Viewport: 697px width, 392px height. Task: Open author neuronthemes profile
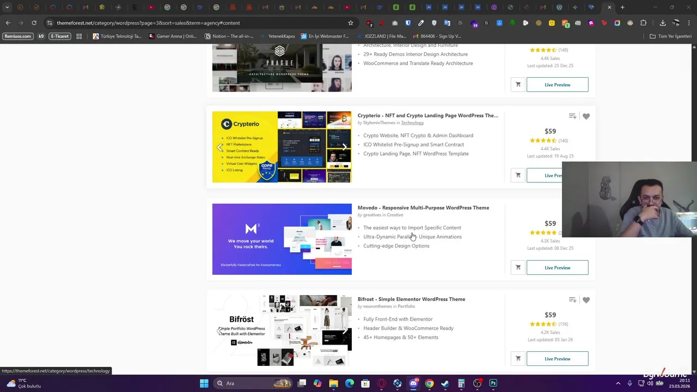pyautogui.click(x=377, y=306)
